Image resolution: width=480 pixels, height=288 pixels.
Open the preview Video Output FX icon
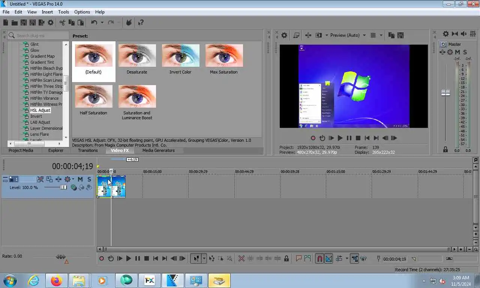click(x=308, y=35)
